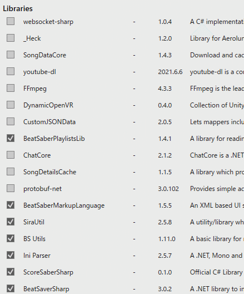Select the ScoreSaberSharp name
This screenshot has height=294, width=244.
pos(48,272)
